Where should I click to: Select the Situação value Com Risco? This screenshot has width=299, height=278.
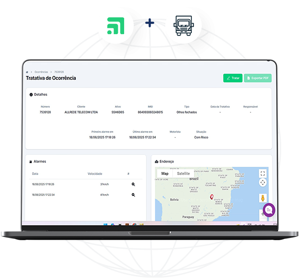[201, 137]
